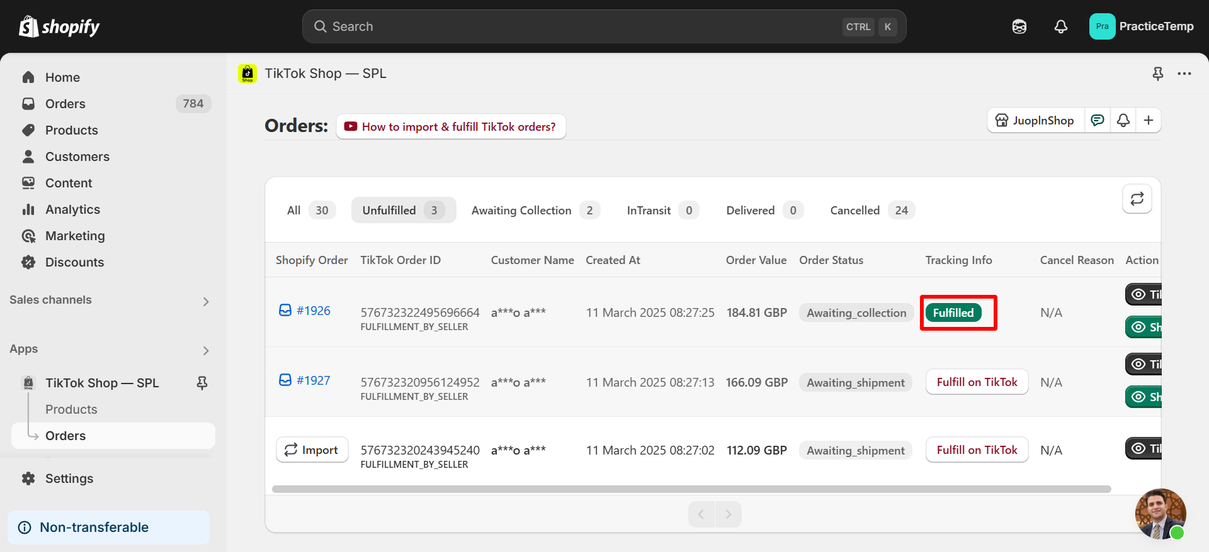
Task: Open Orders under TikTok Shop app
Action: point(113,436)
